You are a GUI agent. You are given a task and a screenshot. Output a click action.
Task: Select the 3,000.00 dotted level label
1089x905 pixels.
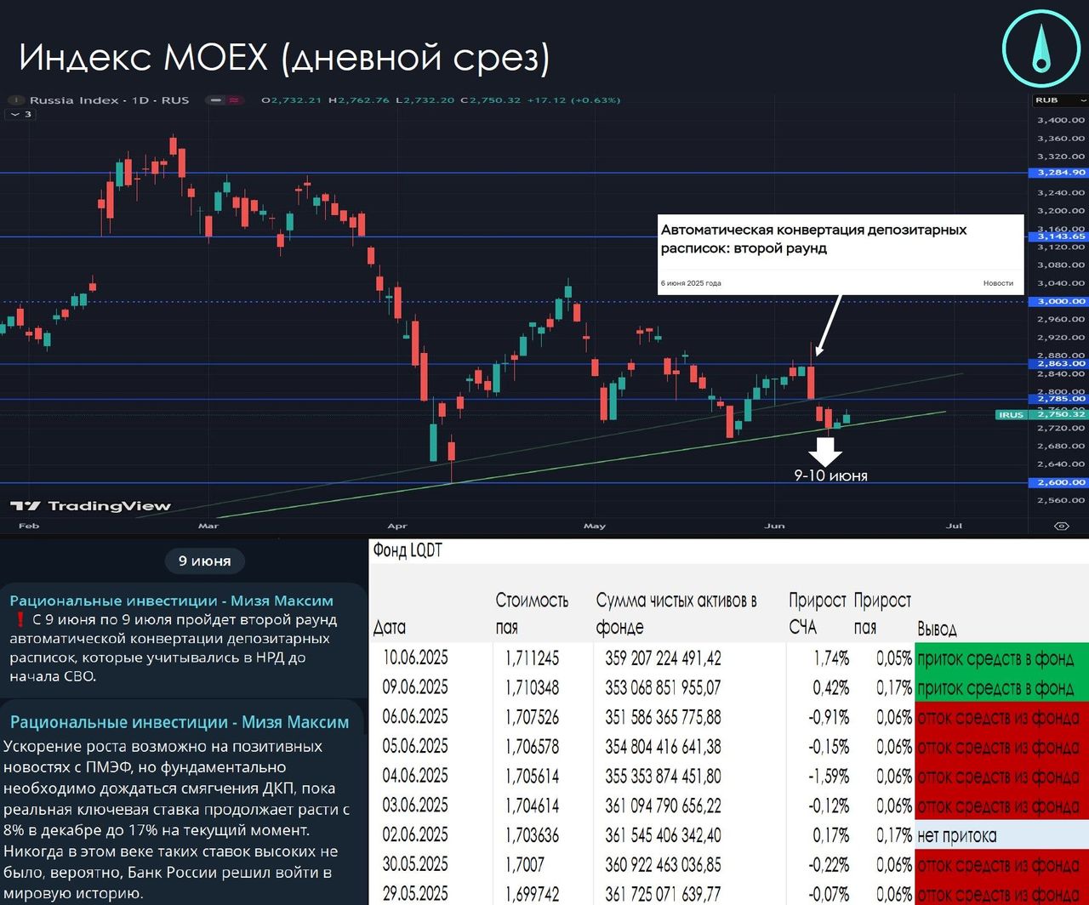[x=1059, y=301]
